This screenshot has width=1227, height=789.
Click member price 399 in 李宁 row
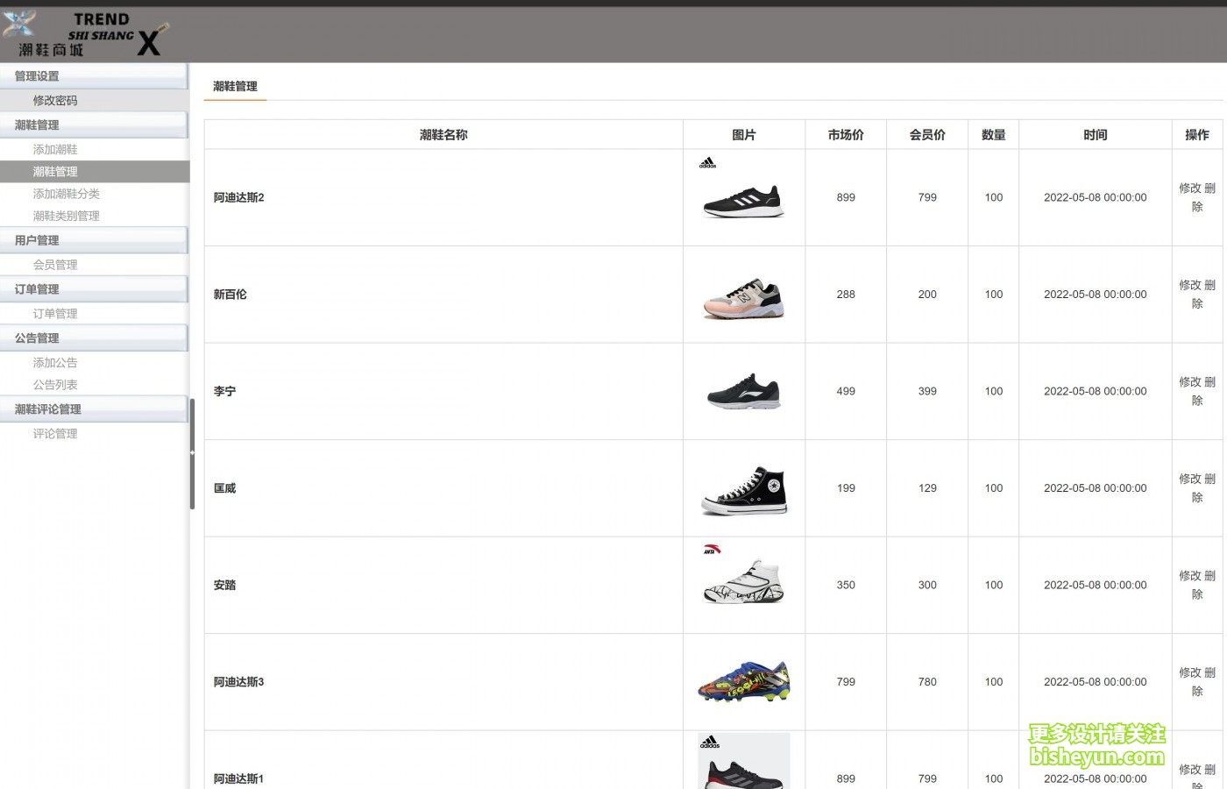coord(927,391)
